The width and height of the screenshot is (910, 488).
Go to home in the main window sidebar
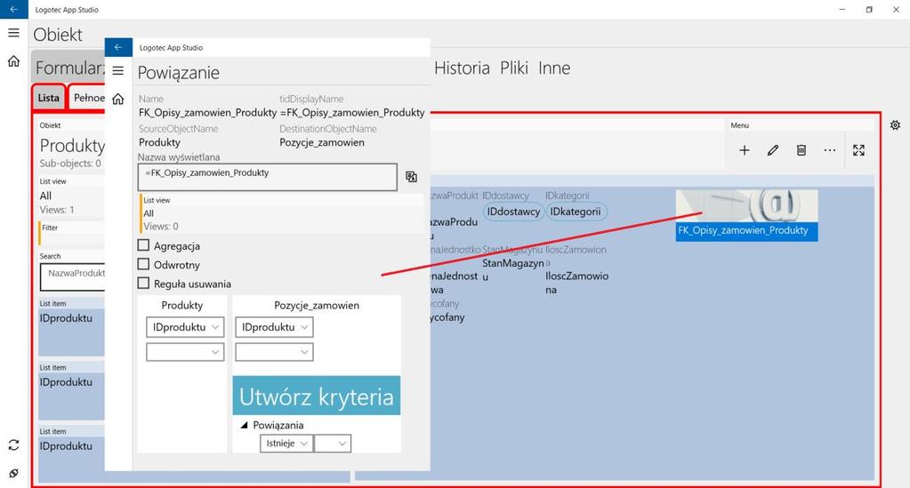pos(14,61)
